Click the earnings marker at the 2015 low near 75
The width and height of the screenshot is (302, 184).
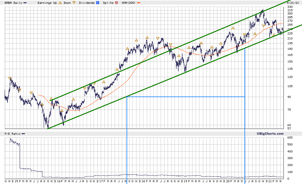[x=42, y=104]
